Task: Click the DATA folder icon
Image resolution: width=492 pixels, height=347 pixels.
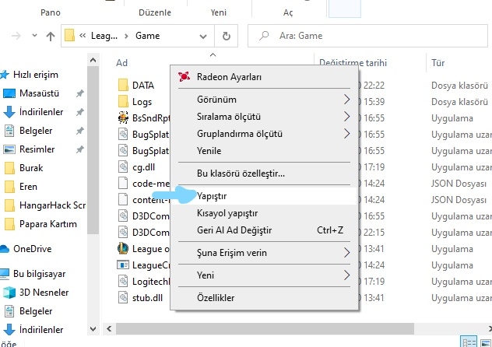Action: (x=123, y=86)
